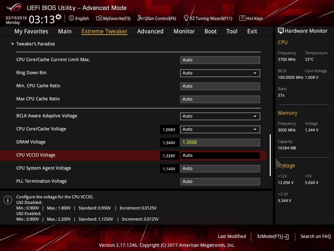This screenshot has height=251, width=334.
Task: Click the 1.144V System Agent reading
Action: click(x=169, y=169)
